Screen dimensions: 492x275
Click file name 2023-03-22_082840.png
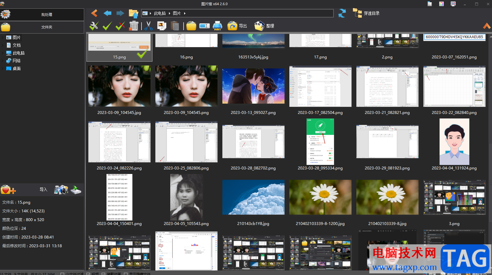click(x=454, y=113)
